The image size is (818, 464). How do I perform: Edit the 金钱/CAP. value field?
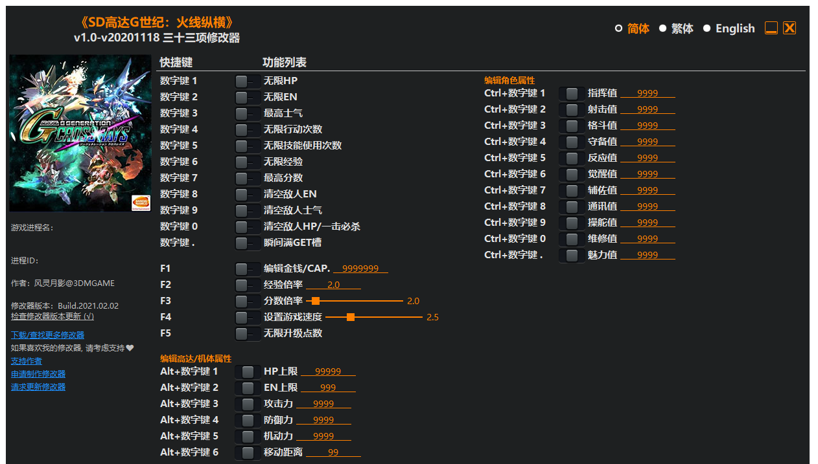click(x=360, y=269)
